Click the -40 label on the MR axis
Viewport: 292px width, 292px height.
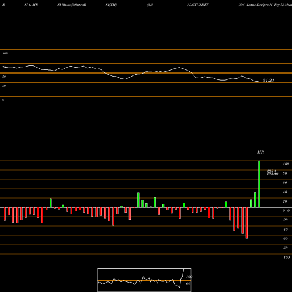pyautogui.click(x=285, y=230)
